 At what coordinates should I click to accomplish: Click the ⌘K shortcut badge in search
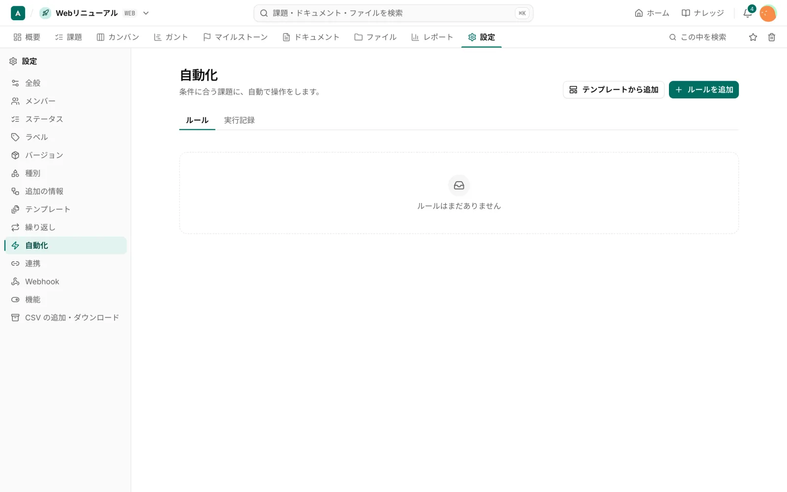tap(522, 13)
